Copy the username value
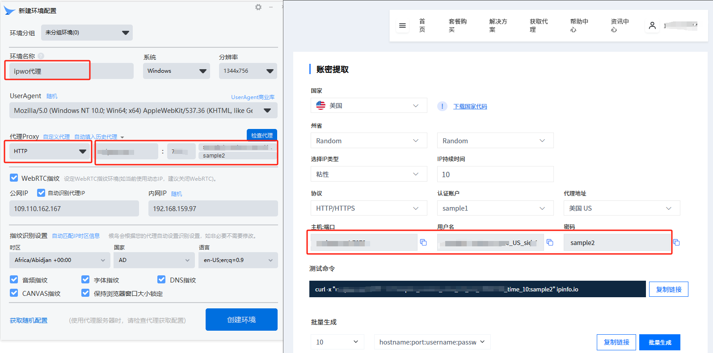 pyautogui.click(x=550, y=242)
